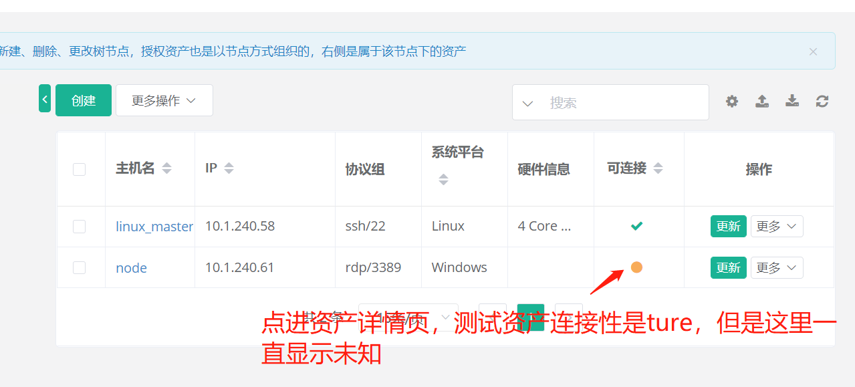855x387 pixels.
Task: Click 更新 button for node
Action: 728,268
